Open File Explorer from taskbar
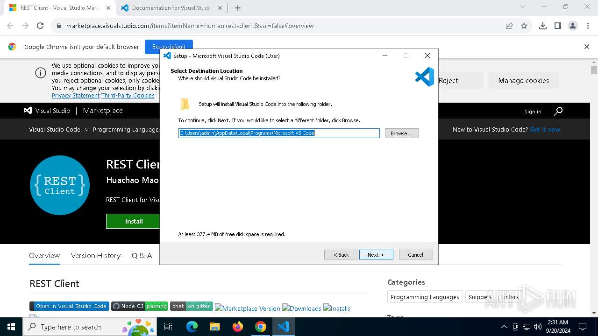The height and width of the screenshot is (336, 598). point(214,327)
